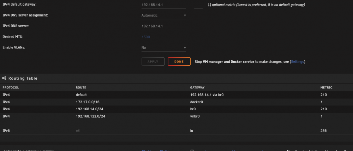This screenshot has height=151, width=353.
Task: Click the 'docker0' gateway cell
Action: 196,102
